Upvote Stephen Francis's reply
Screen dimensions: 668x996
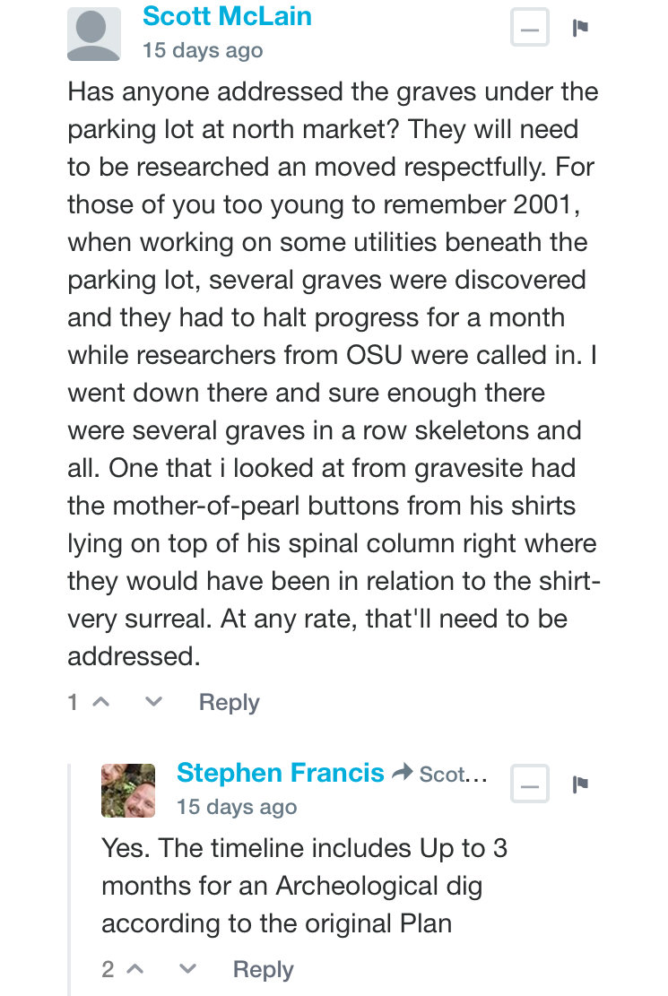(x=135, y=969)
